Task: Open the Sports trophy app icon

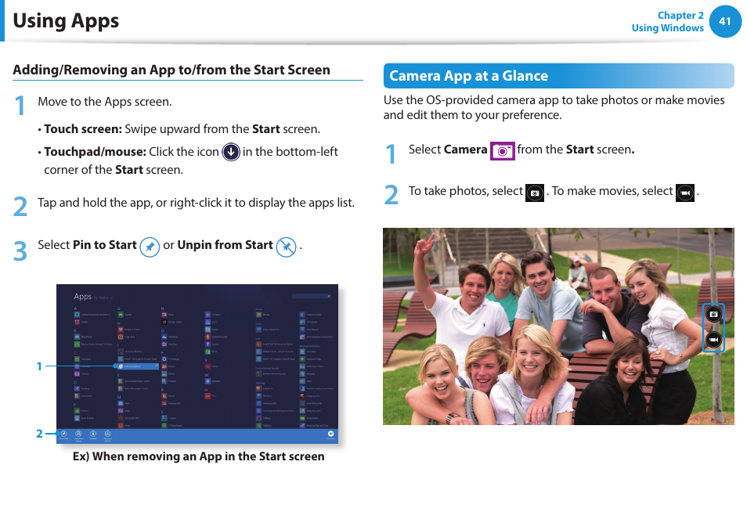Action: tap(207, 344)
